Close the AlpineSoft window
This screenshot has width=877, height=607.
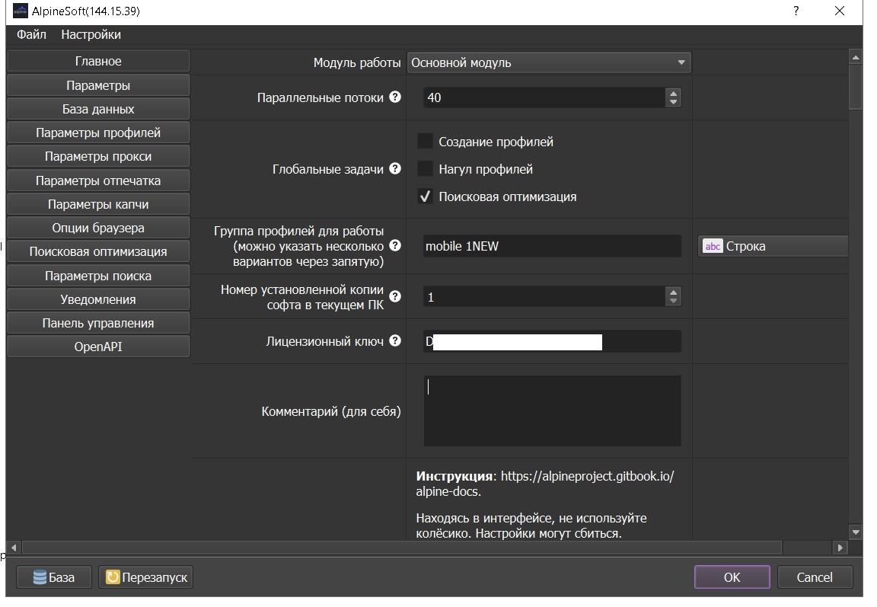tap(840, 11)
